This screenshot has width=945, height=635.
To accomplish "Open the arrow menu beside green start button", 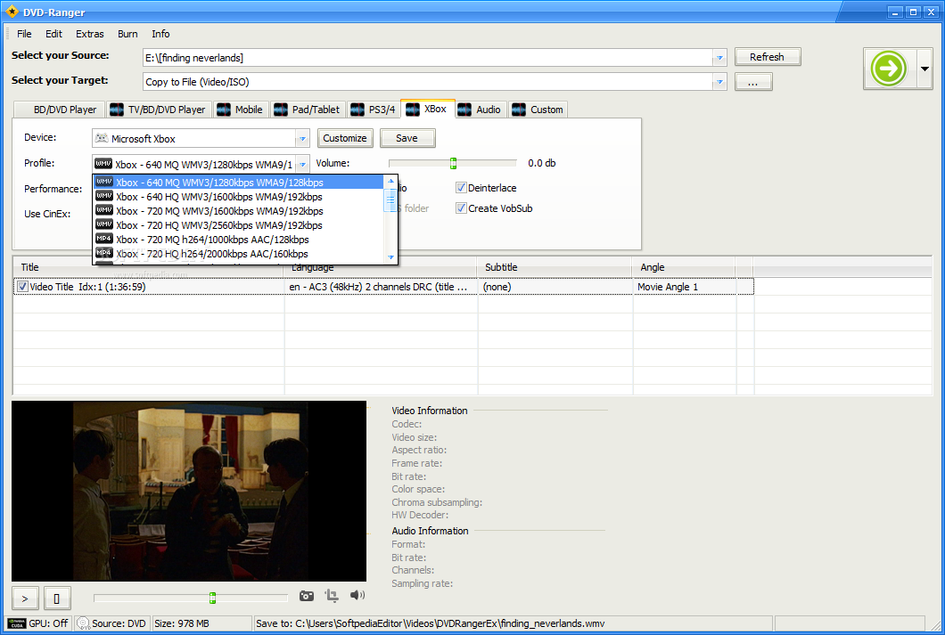I will click(924, 69).
